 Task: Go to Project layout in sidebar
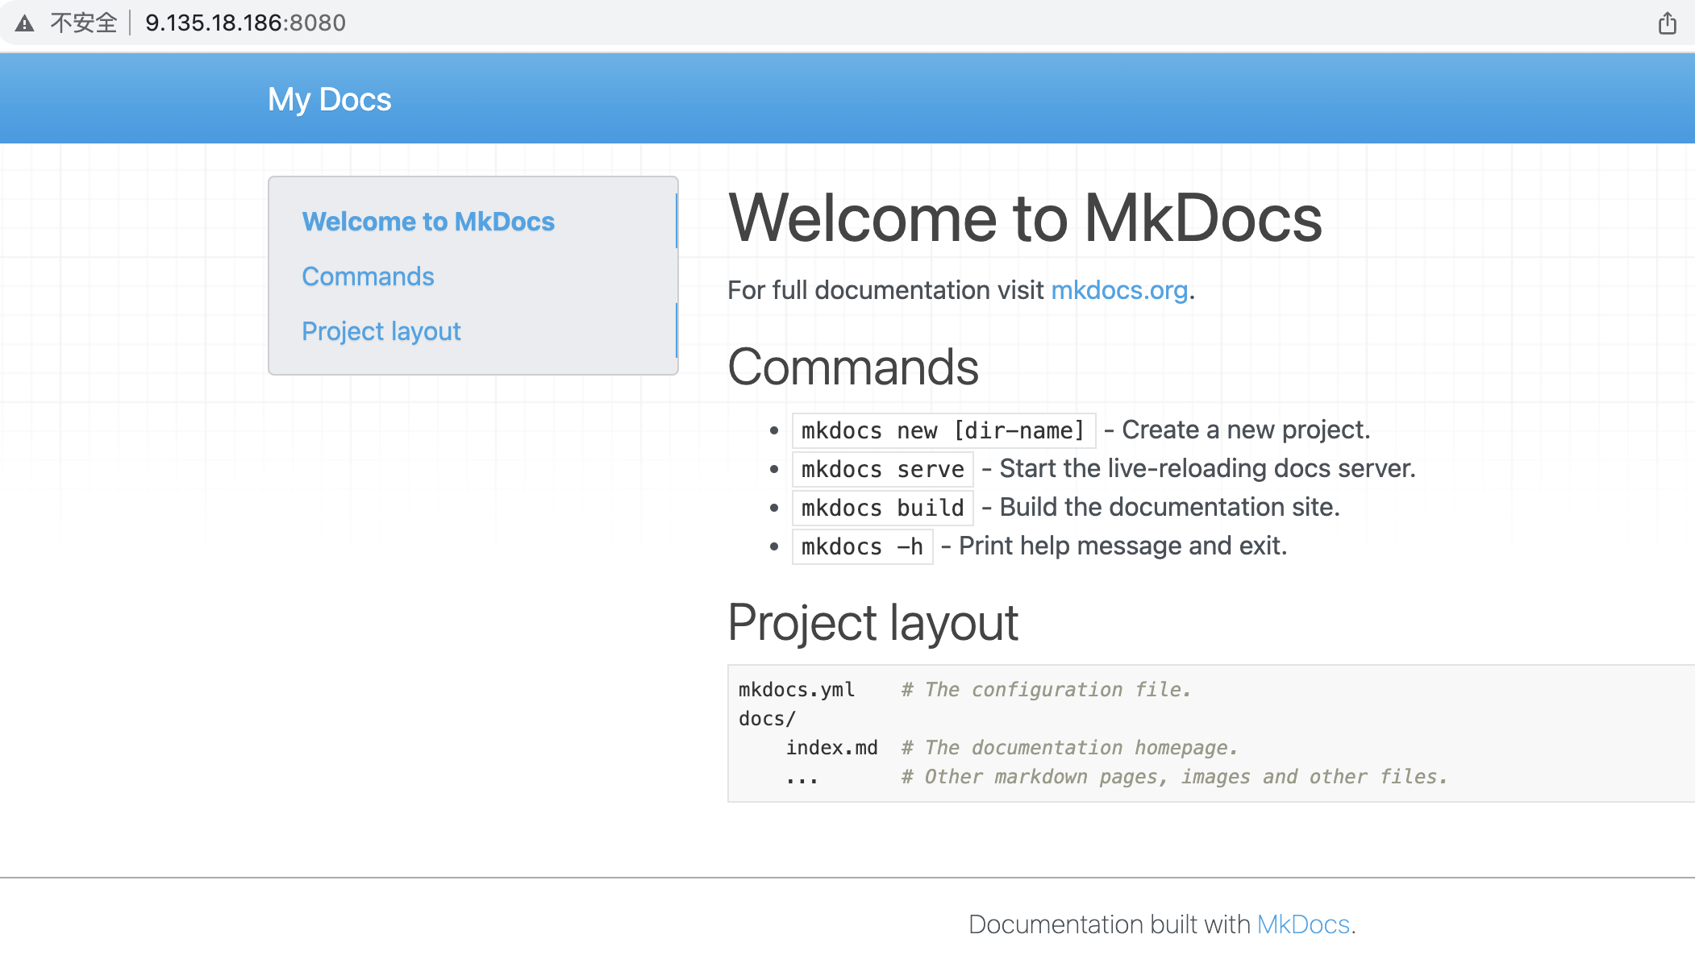381,331
